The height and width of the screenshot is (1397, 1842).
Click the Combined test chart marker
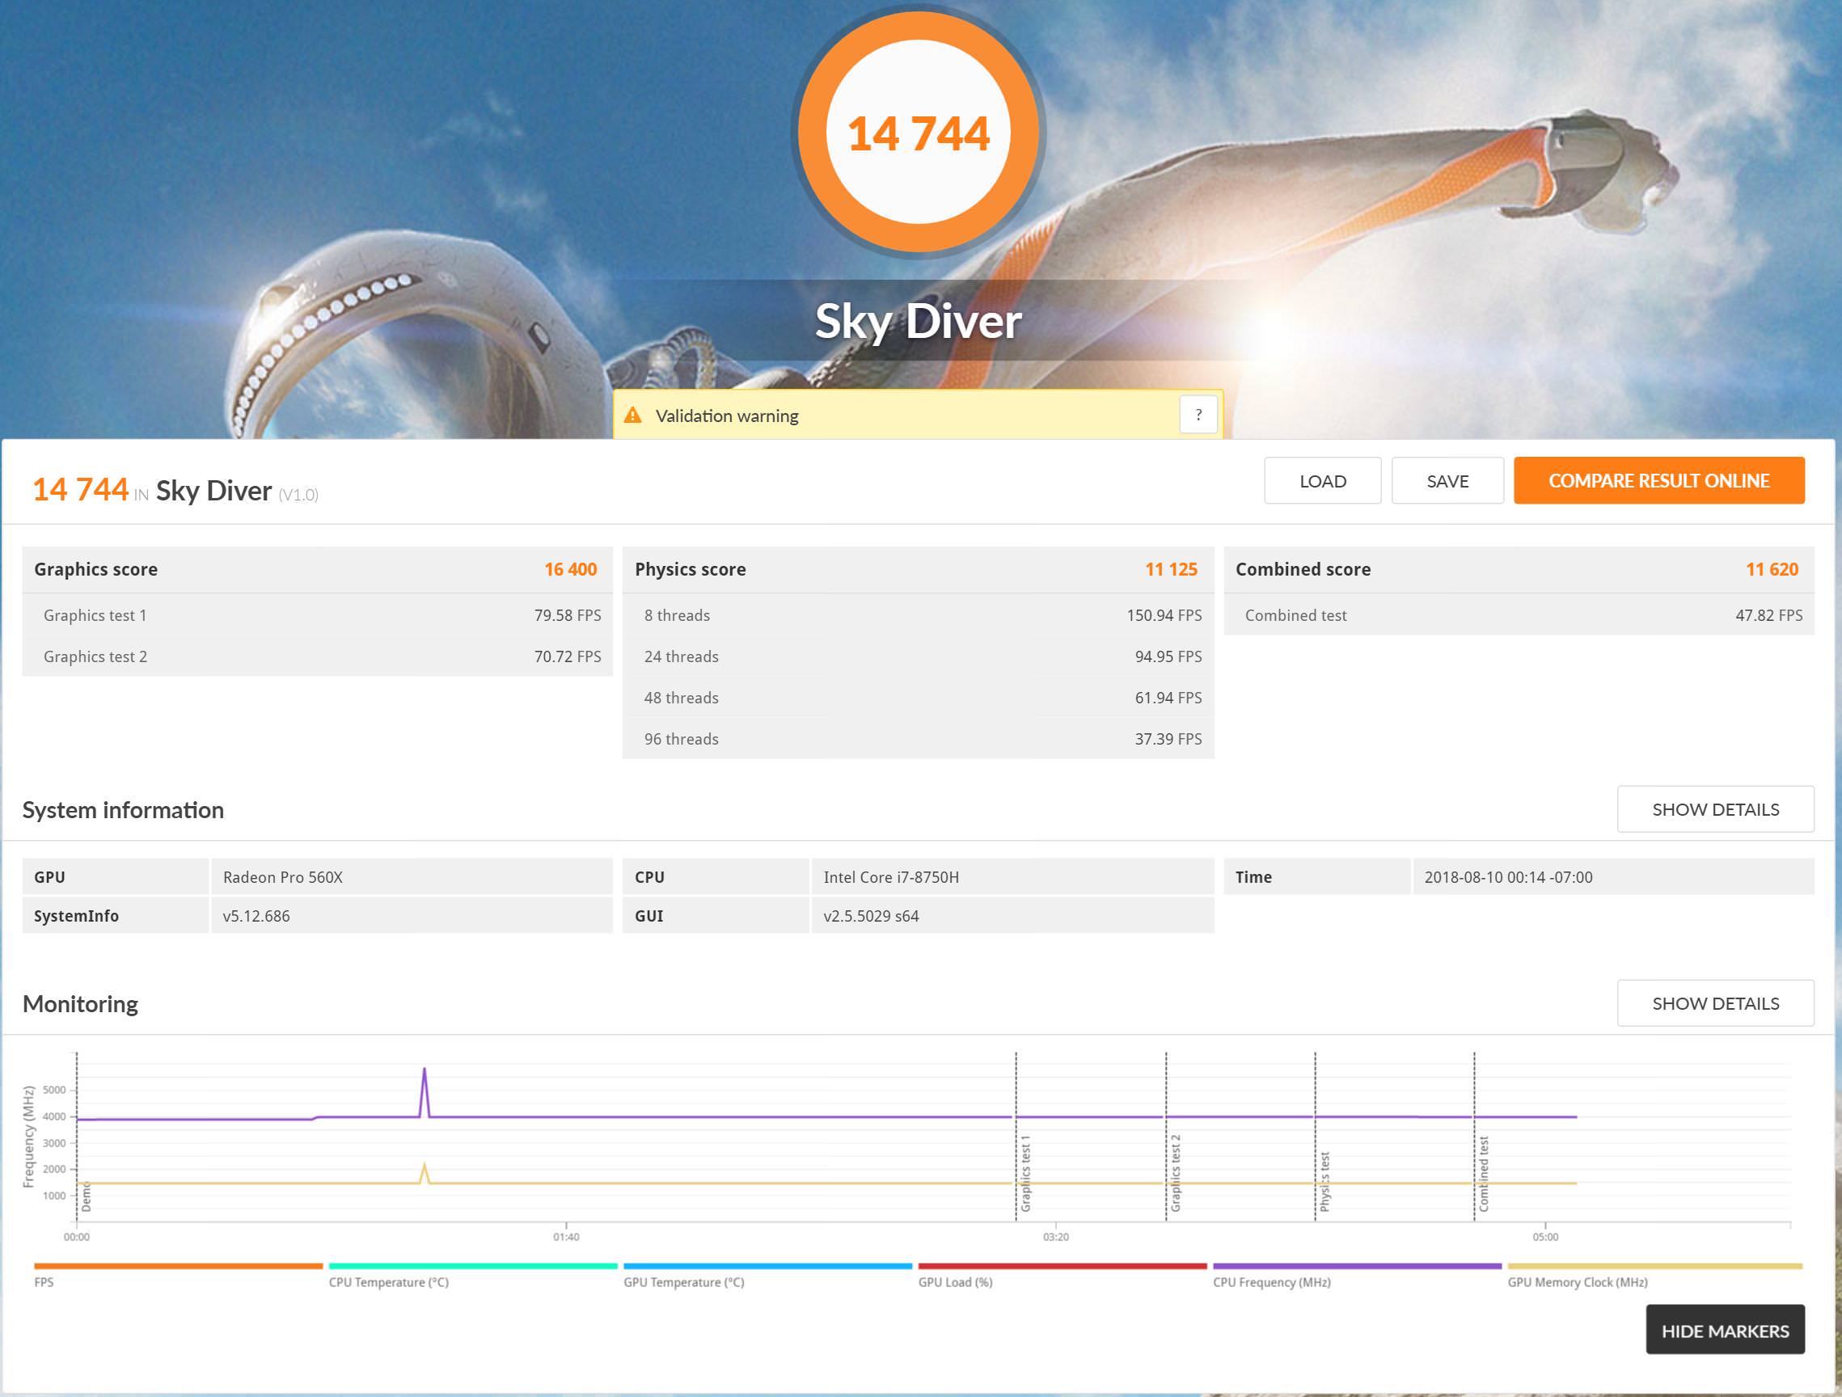pyautogui.click(x=1483, y=1174)
